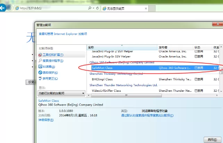Sort by 状态 column header
The width and height of the screenshot is (223, 143).
(x=202, y=47)
